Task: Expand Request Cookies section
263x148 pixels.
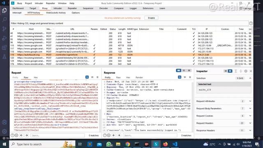Action: click(x=250, y=116)
